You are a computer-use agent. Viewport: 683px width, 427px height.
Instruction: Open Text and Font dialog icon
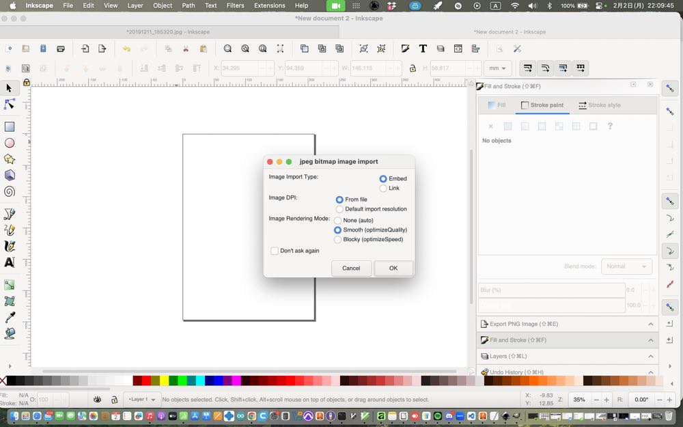[x=423, y=49]
